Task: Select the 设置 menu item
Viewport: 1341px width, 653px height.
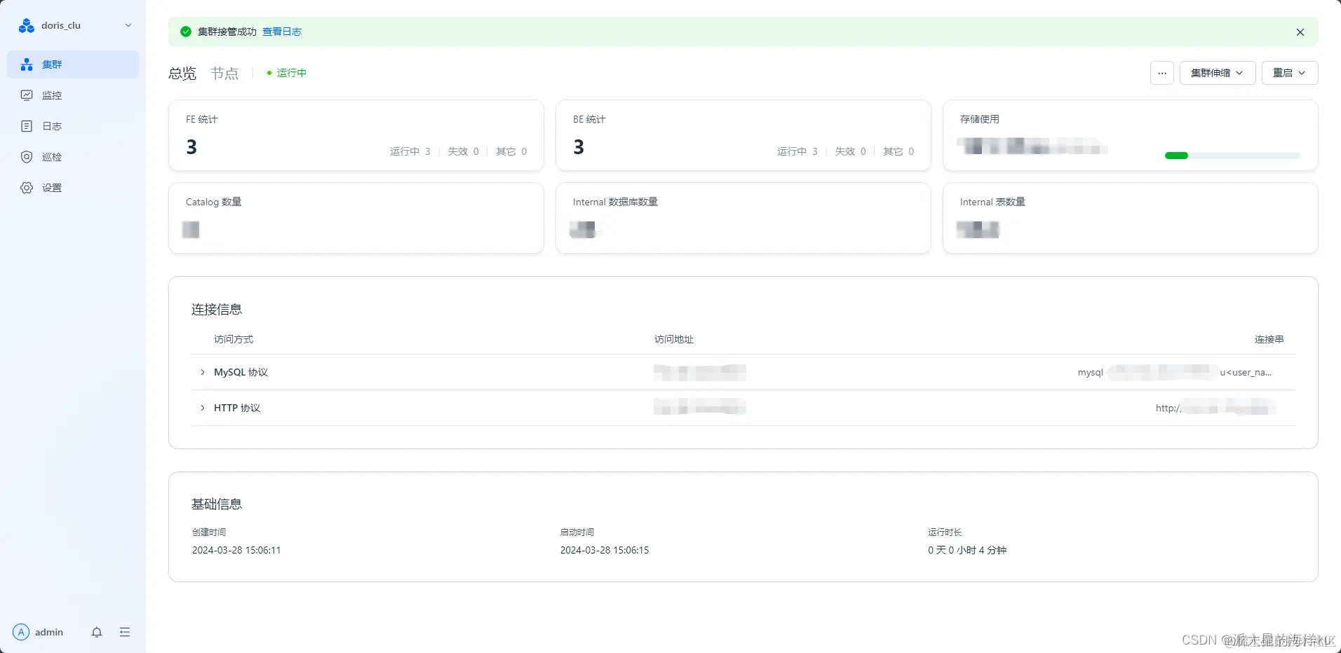Action: tap(73, 188)
